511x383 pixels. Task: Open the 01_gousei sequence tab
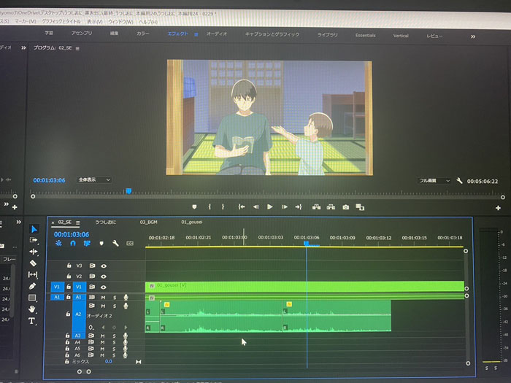(x=191, y=222)
